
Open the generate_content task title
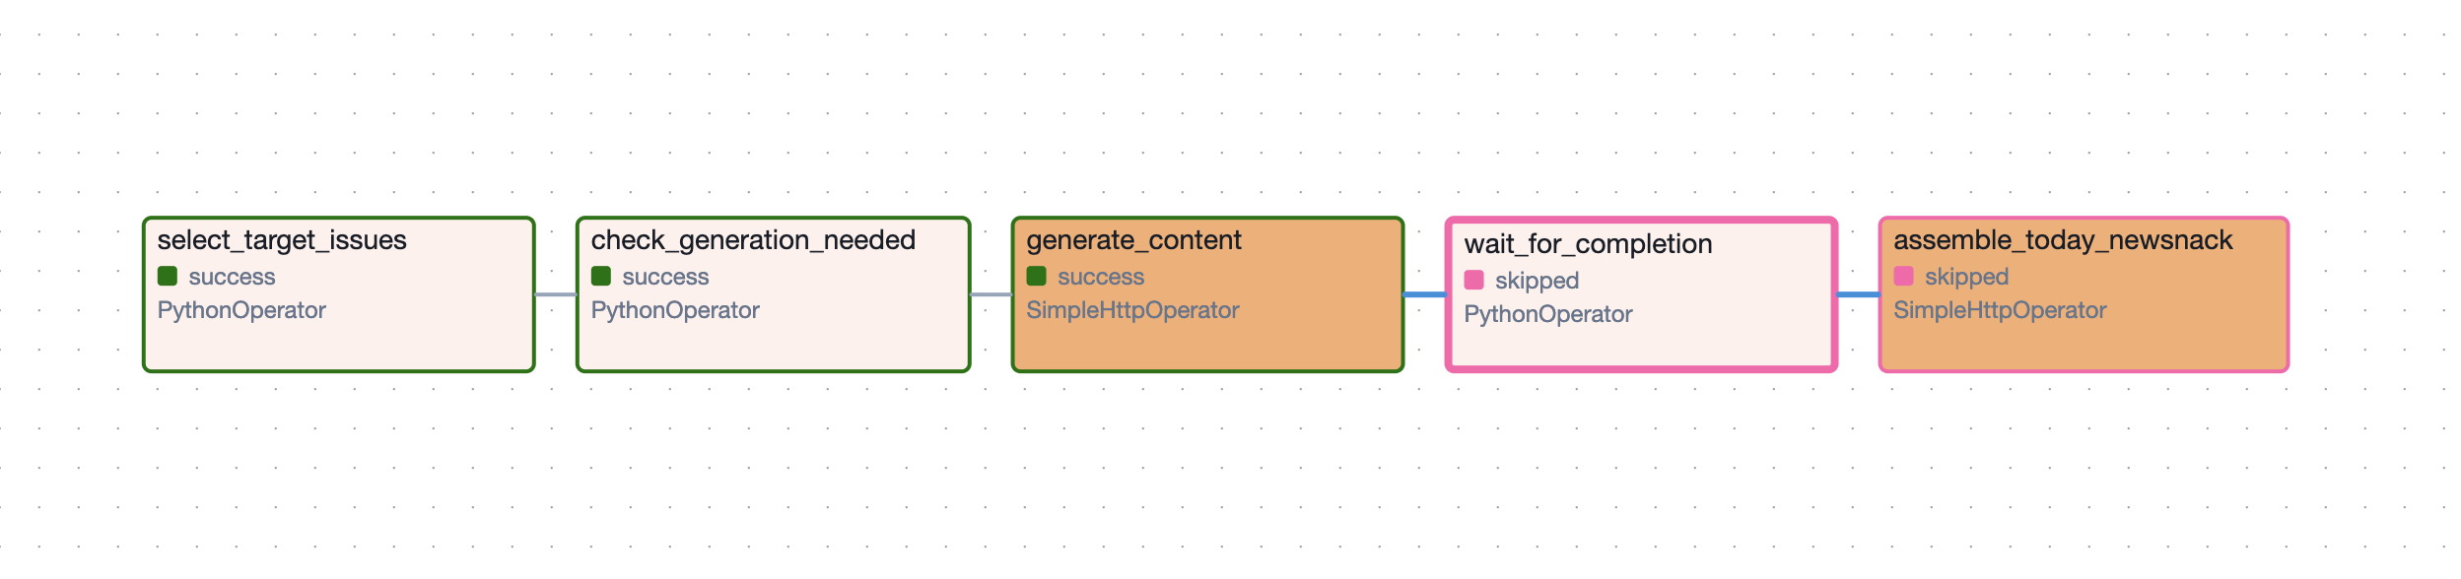1133,240
